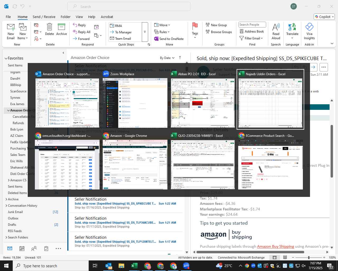Click the Windows Start button
Image resolution: width=338 pixels, height=271 pixels.
(x=6, y=266)
